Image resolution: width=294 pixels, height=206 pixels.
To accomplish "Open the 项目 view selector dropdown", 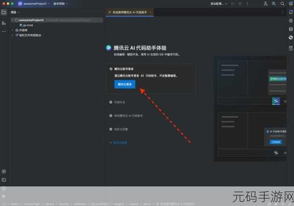I will coord(15,12).
